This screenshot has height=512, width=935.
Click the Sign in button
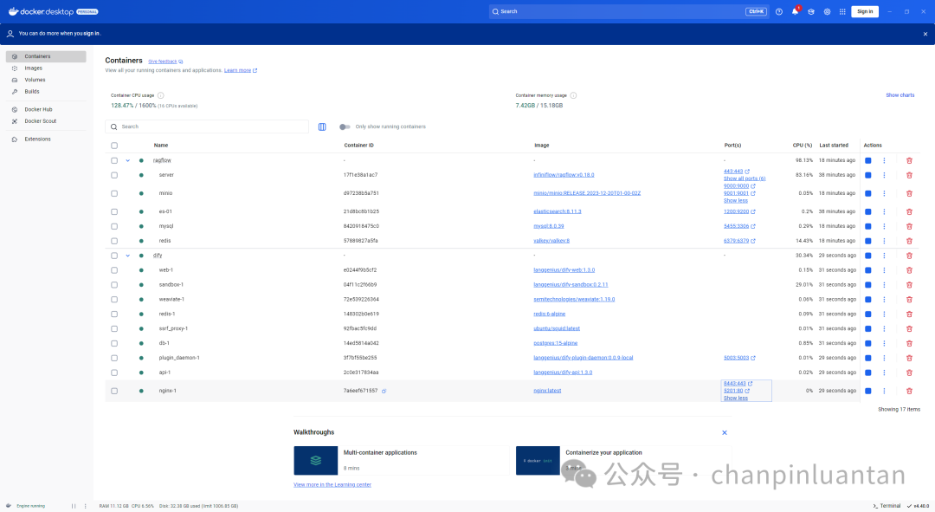point(865,11)
